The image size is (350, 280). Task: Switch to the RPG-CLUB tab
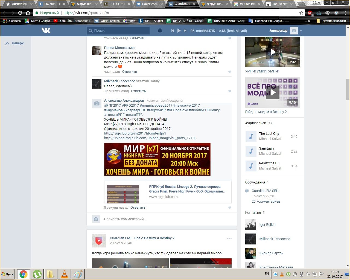117,4
